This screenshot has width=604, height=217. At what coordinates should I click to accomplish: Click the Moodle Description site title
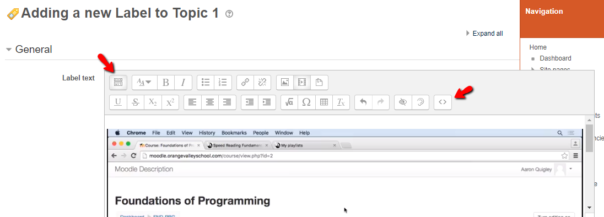144,169
